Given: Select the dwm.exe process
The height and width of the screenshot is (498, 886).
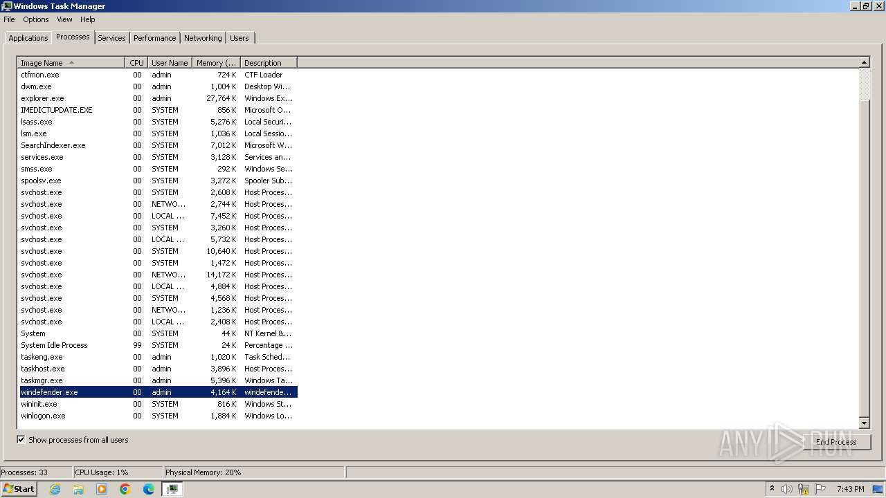Looking at the screenshot, I should click(x=158, y=86).
